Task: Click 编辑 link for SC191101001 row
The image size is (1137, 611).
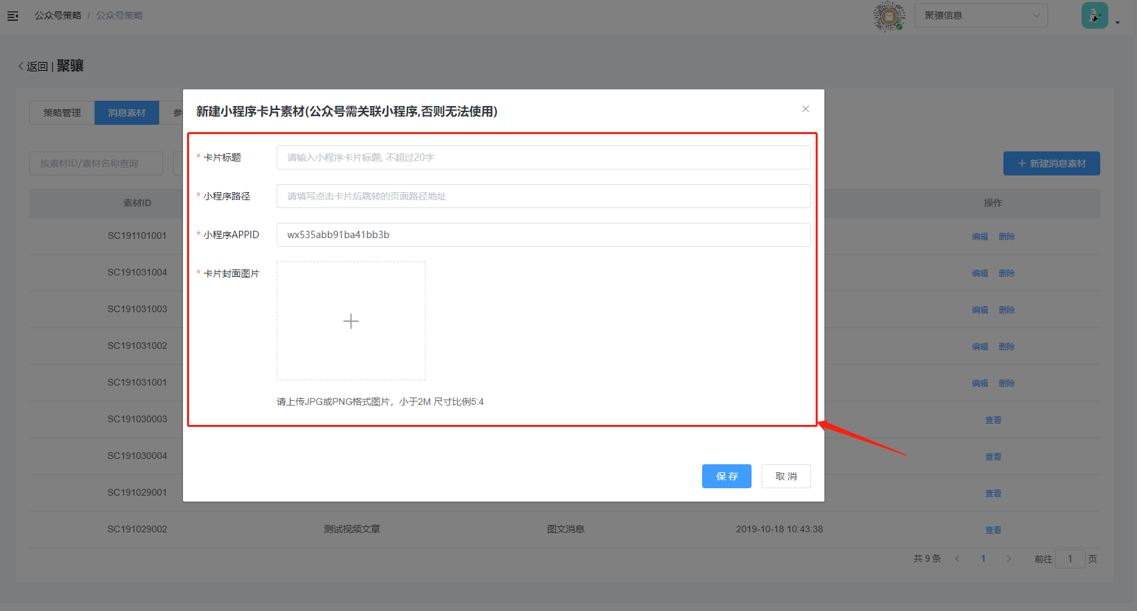Action: coord(980,236)
